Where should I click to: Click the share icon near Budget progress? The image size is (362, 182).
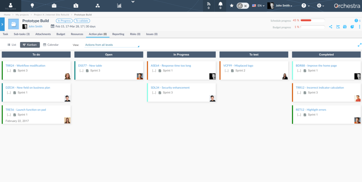(331, 27)
